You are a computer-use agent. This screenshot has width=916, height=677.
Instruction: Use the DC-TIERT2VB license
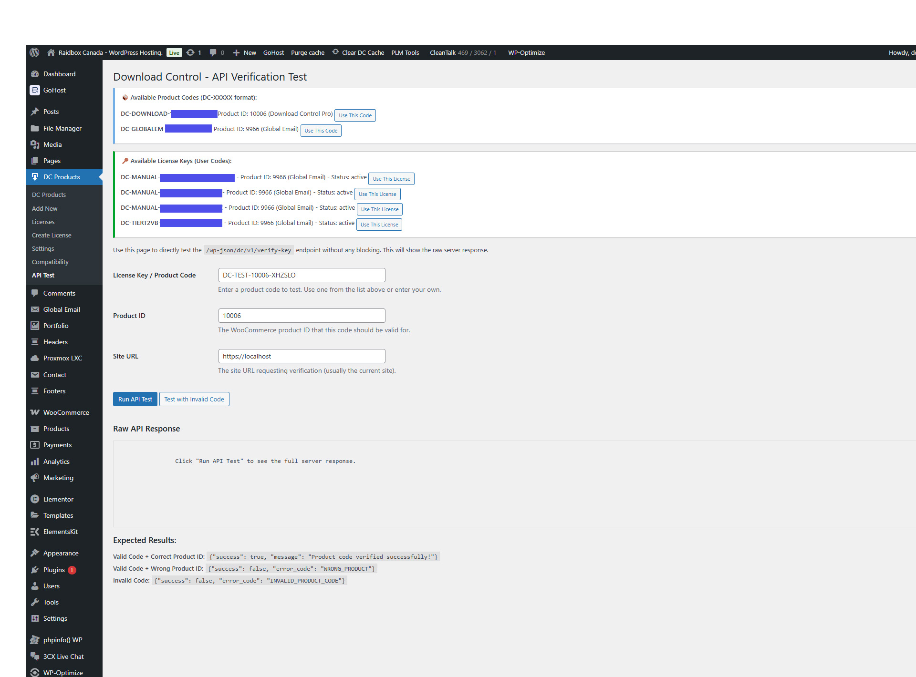click(379, 225)
